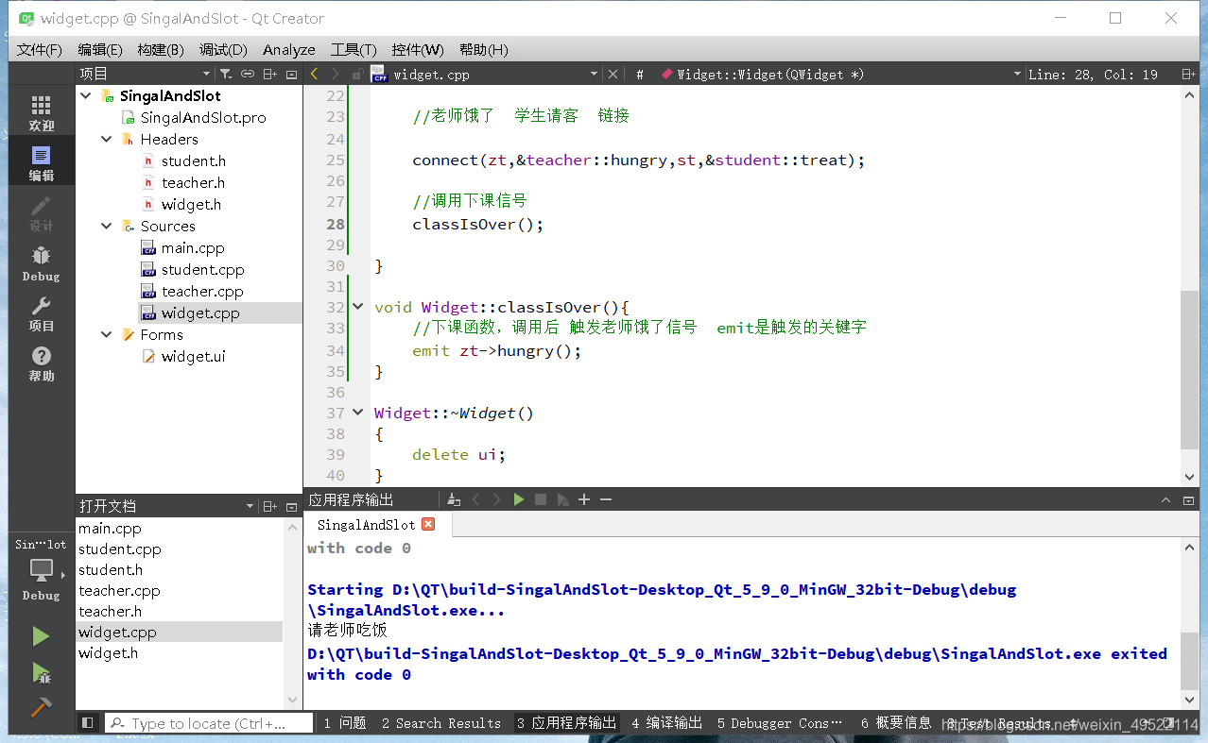This screenshot has width=1208, height=743.
Task: Zoom in the output text with the plus icon
Action: (x=584, y=499)
